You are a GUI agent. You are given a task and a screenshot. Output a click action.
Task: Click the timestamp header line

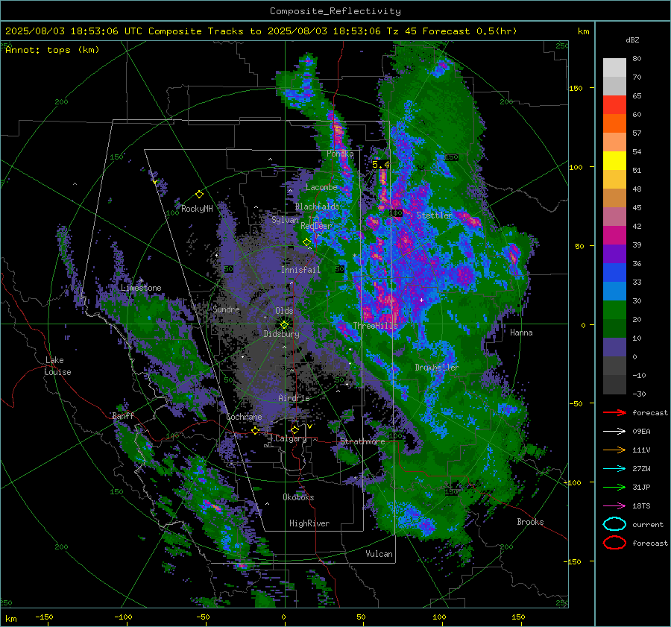pos(261,31)
